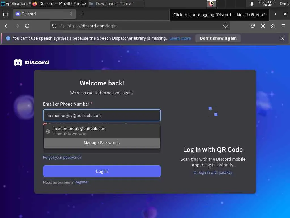The width and height of the screenshot is (290, 218).
Task: Click the Forgot your password? link
Action: click(62, 157)
